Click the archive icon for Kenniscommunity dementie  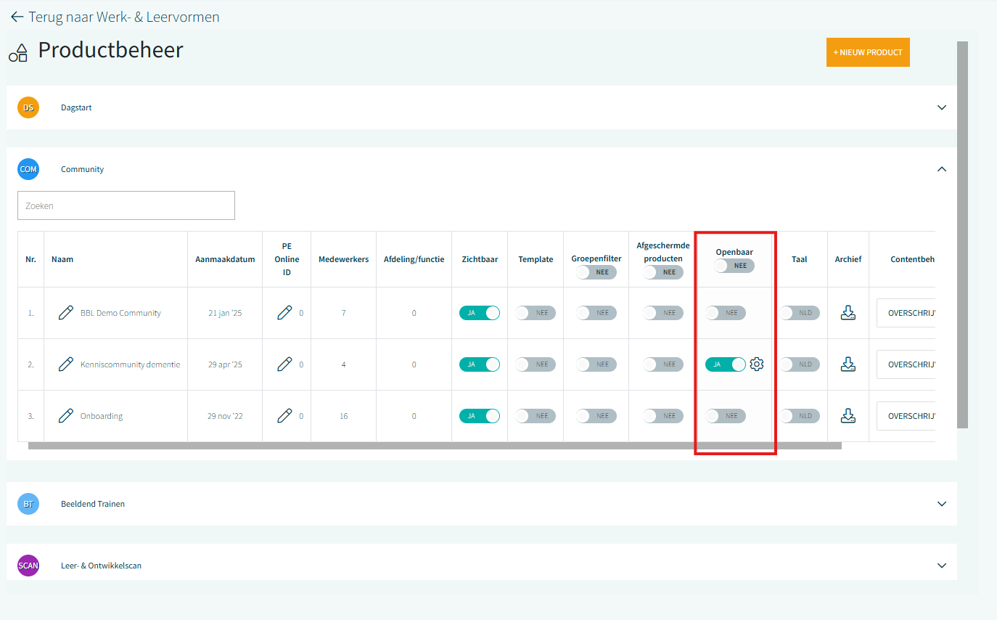pyautogui.click(x=848, y=364)
